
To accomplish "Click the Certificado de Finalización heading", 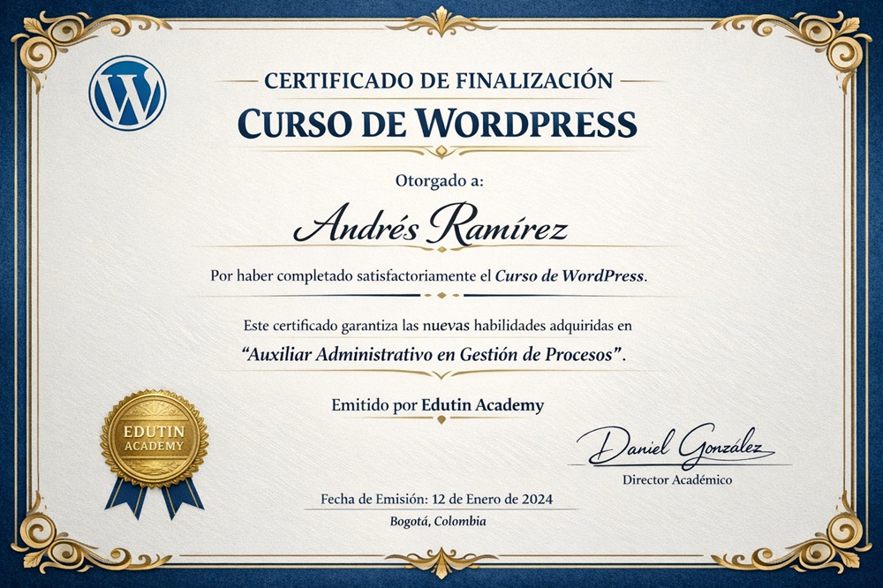I will click(x=439, y=81).
